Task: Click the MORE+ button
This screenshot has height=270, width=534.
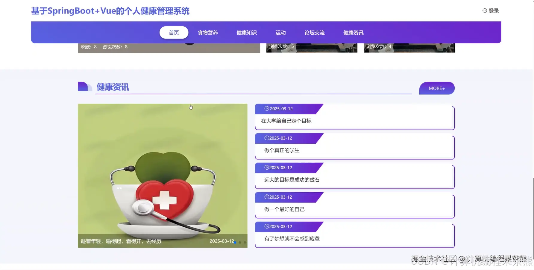Action: coord(437,88)
